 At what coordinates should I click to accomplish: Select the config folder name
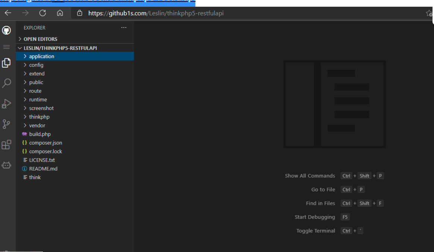click(36, 65)
